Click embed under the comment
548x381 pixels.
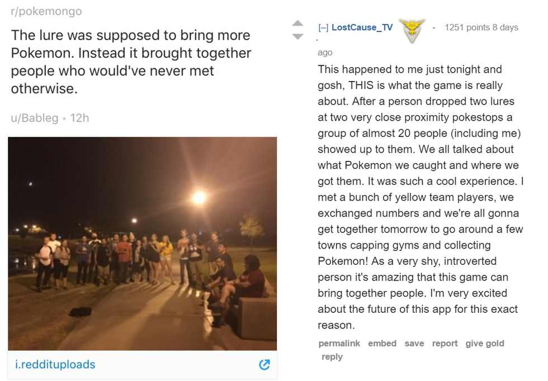pyautogui.click(x=382, y=344)
